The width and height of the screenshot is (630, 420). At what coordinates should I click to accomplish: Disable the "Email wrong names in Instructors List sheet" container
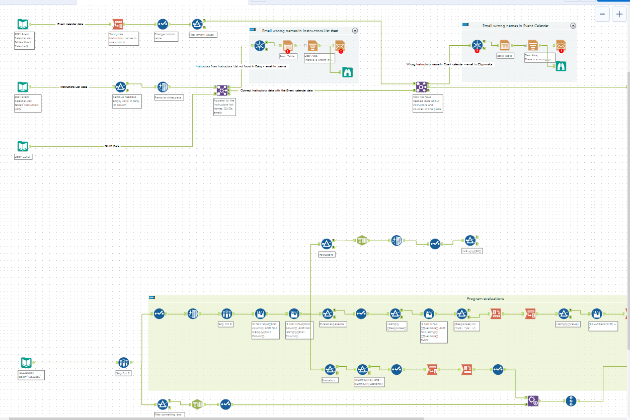click(252, 30)
